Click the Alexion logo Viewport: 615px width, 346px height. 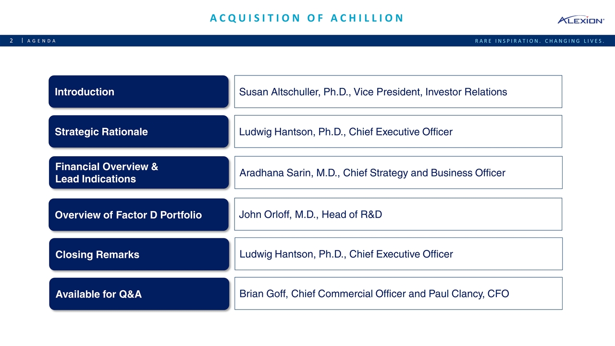(580, 20)
